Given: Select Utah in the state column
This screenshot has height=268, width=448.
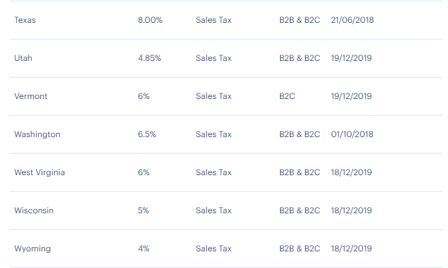Looking at the screenshot, I should [x=23, y=58].
